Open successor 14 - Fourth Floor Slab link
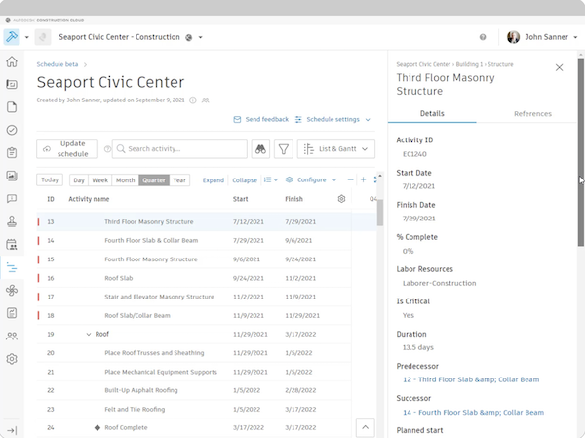Viewport: 585px width, 438px height. (473, 413)
